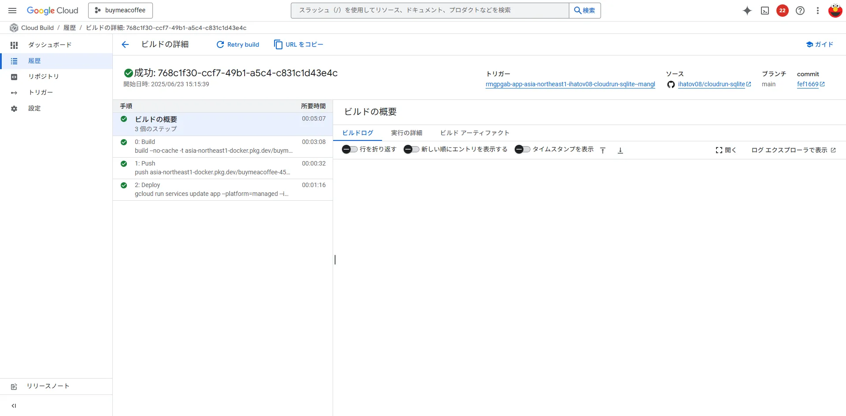Image resolution: width=846 pixels, height=416 pixels.
Task: Click Retry build
Action: point(237,44)
